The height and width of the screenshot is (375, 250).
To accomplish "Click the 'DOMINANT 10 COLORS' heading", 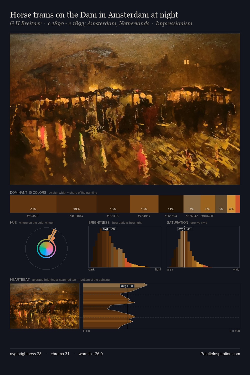I will pyautogui.click(x=28, y=192).
